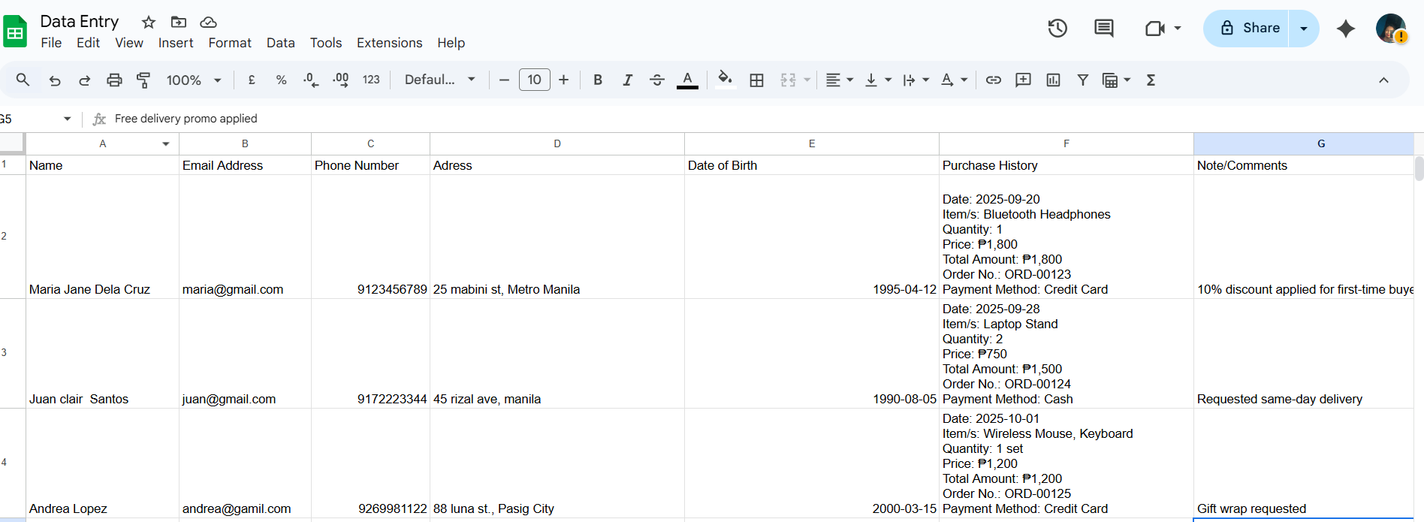Open the fill colour picker

724,80
